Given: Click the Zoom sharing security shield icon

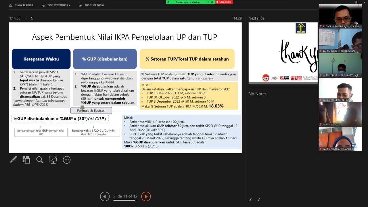Looking at the screenshot, I should 212,2.
